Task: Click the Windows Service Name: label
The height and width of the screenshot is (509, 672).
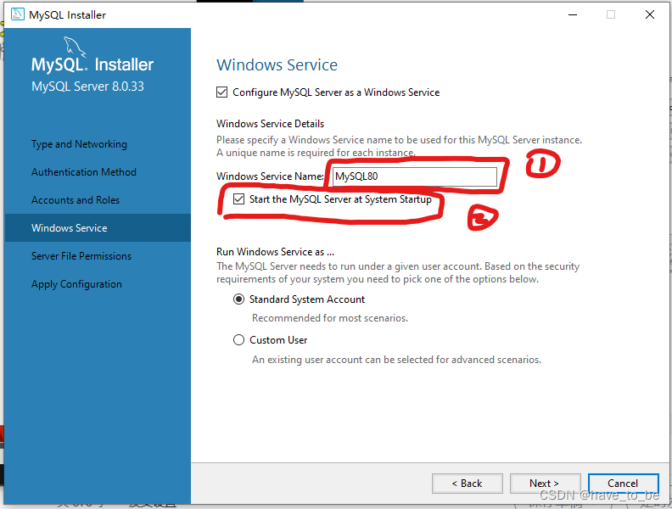Action: [270, 176]
